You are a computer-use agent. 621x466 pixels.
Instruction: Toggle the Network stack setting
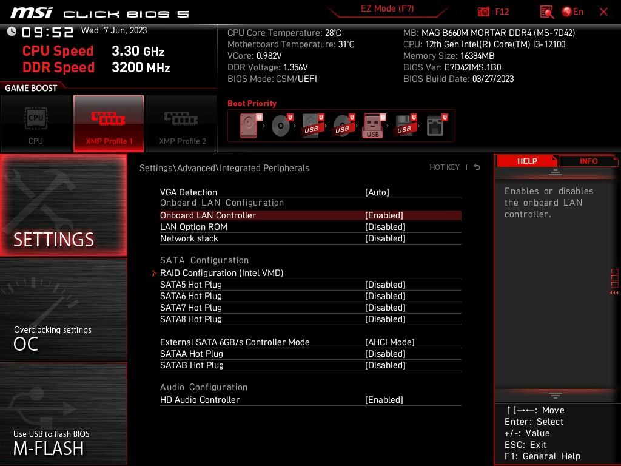tap(310, 238)
